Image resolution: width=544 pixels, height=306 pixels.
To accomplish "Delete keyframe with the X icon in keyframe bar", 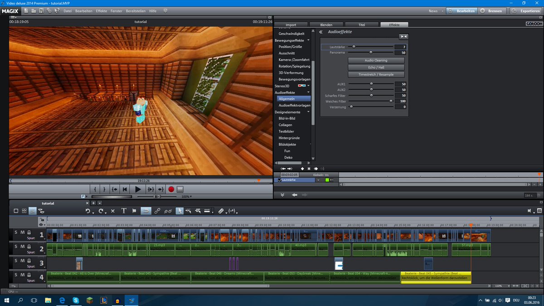I will point(309,169).
